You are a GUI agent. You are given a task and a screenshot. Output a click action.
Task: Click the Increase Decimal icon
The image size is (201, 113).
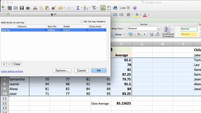151,34
